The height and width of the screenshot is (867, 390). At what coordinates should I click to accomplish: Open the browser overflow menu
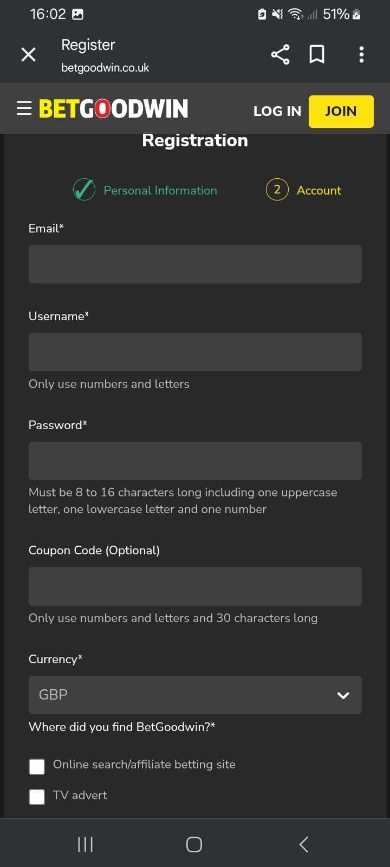point(361,54)
